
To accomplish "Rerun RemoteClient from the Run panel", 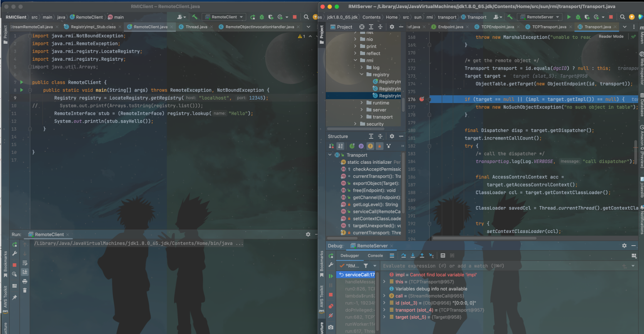I will point(15,244).
